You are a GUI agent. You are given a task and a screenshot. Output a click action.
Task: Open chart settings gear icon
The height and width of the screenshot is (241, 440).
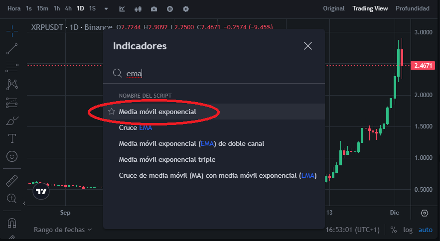coord(186,9)
